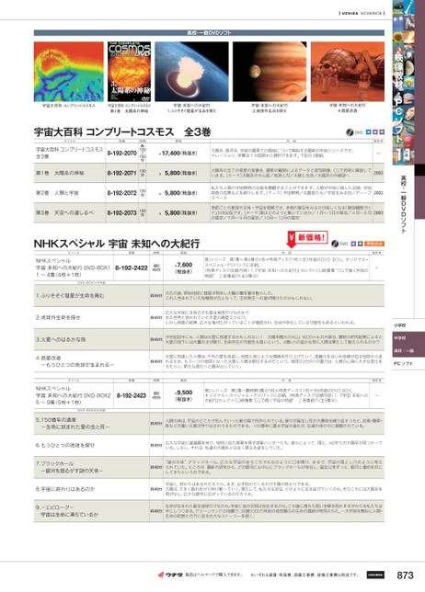Click the heading NHKスペシャル 宇宙 未知への大紀行
Image resolution: width=425 pixels, height=592 pixels.
pyautogui.click(x=117, y=244)
